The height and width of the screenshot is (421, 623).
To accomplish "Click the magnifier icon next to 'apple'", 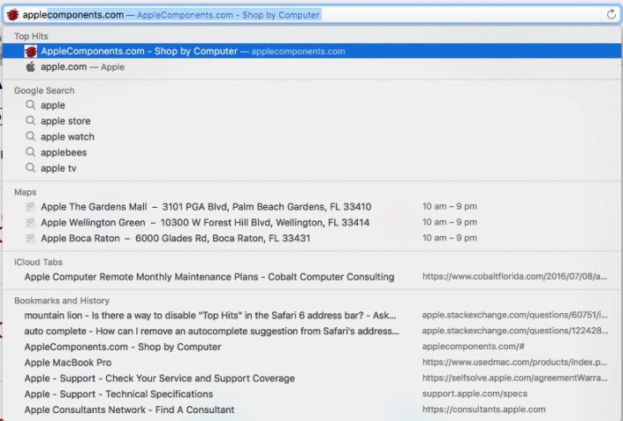I will (30, 105).
